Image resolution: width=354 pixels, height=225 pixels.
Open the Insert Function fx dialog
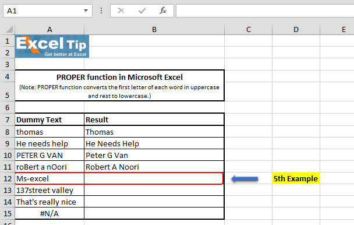pos(163,10)
